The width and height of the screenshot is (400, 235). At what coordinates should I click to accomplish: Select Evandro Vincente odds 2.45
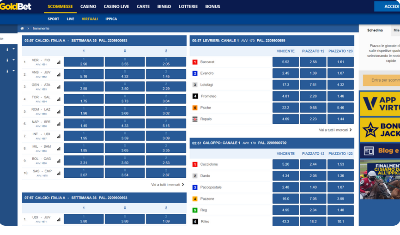(285, 73)
